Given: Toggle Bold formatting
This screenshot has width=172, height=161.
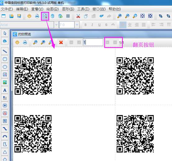Looking at the screenshot, I should 85,25.
